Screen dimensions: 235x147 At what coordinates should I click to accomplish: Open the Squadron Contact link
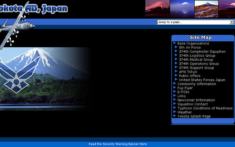pyautogui.click(x=192, y=104)
